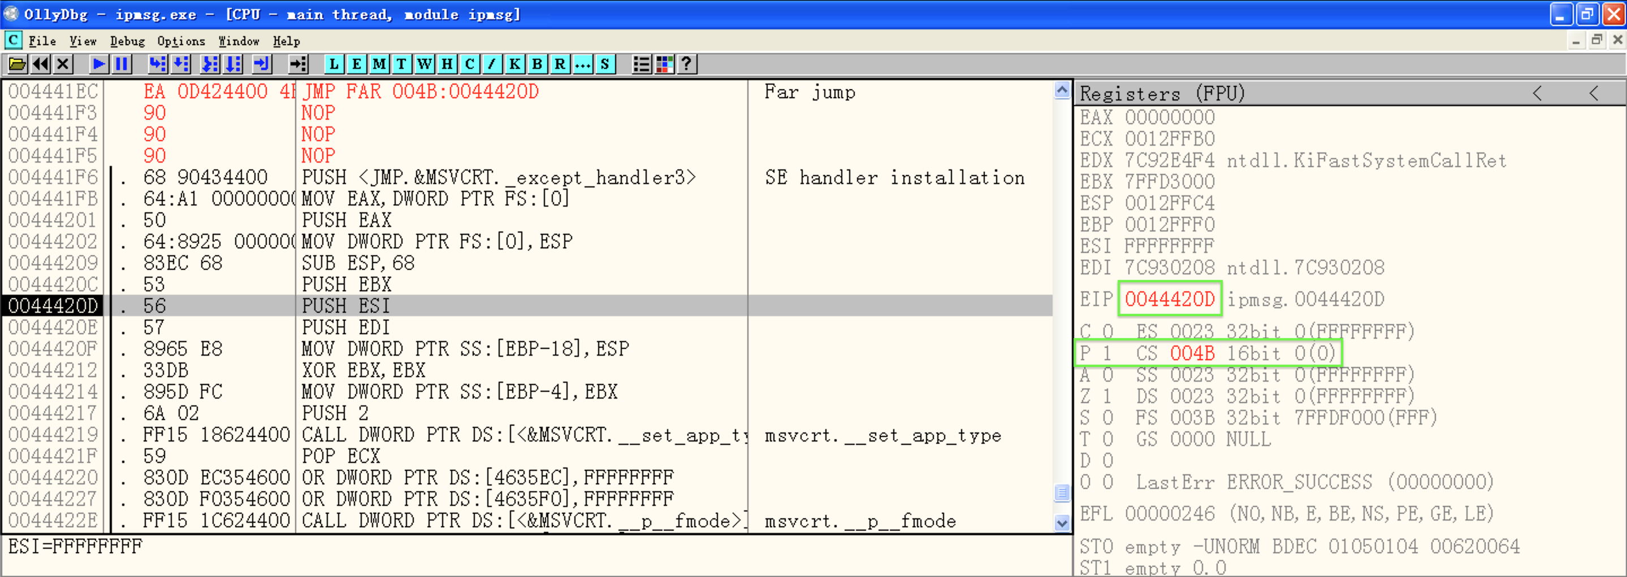1627x577 pixels.
Task: Click the Trace over toolbar icon
Action: coord(233,64)
